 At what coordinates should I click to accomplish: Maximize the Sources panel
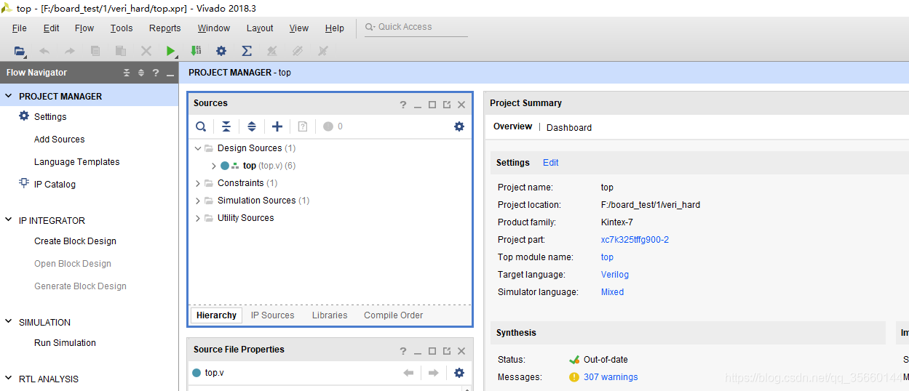coord(432,105)
